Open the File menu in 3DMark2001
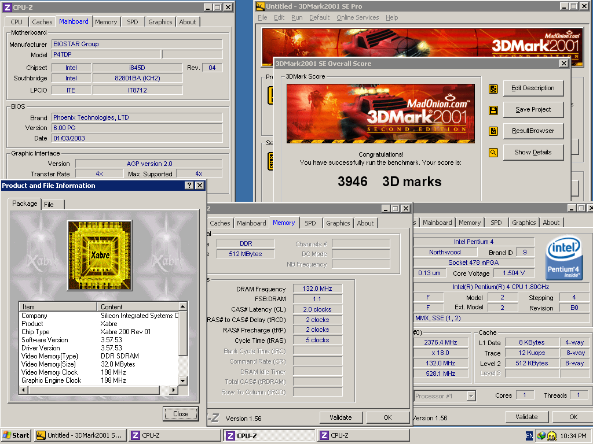This screenshot has width=593, height=444. tap(262, 17)
